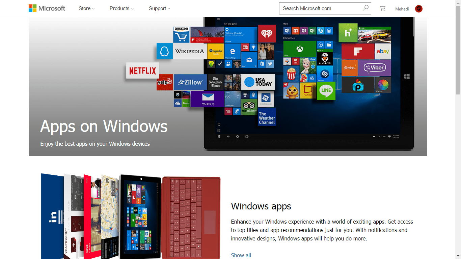Image resolution: width=461 pixels, height=259 pixels.
Task: Click the allrecipes orange tile
Action: [x=350, y=68]
